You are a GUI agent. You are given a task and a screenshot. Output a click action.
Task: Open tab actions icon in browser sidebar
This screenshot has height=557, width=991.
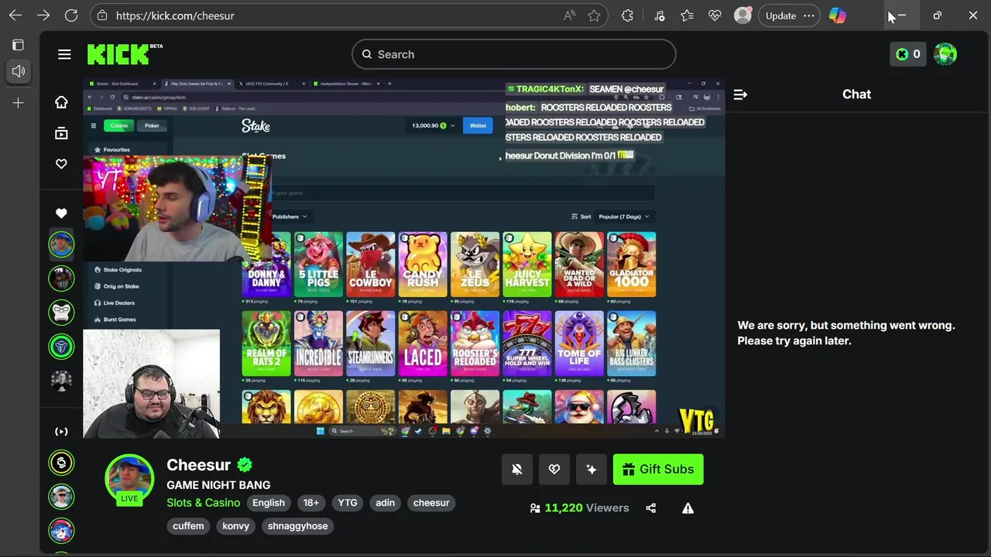[x=19, y=45]
